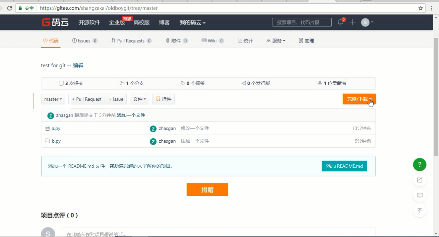Screen dimensions: 439x237
Task: Open the a.py file
Action: [x=56, y=128]
